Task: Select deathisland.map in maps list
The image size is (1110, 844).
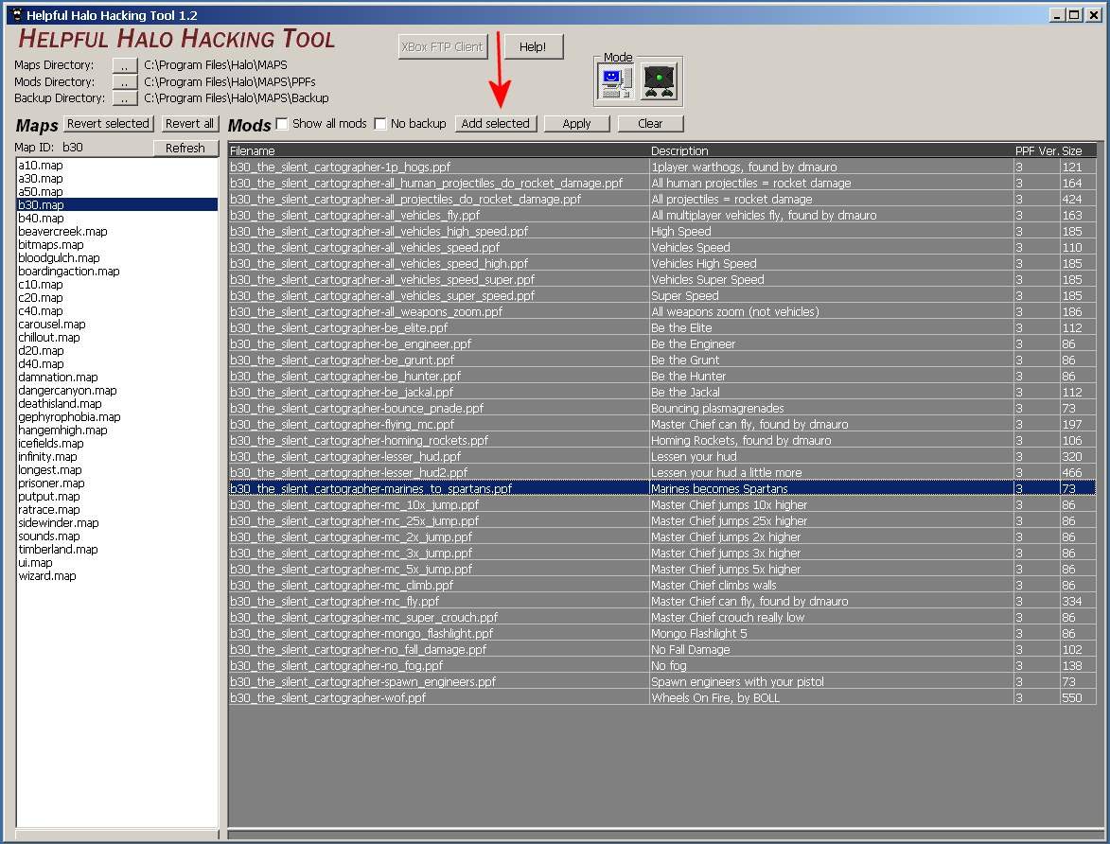Action: (117, 404)
